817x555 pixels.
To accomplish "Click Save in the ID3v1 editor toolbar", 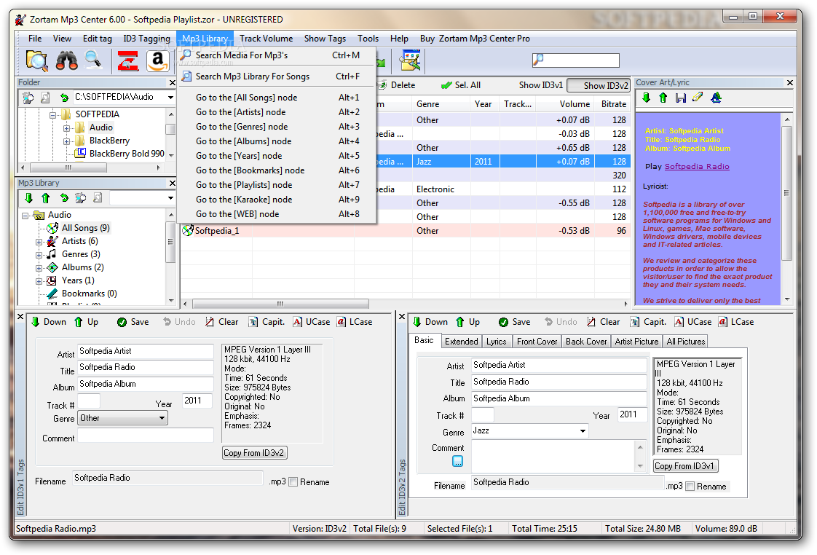I will (x=133, y=322).
